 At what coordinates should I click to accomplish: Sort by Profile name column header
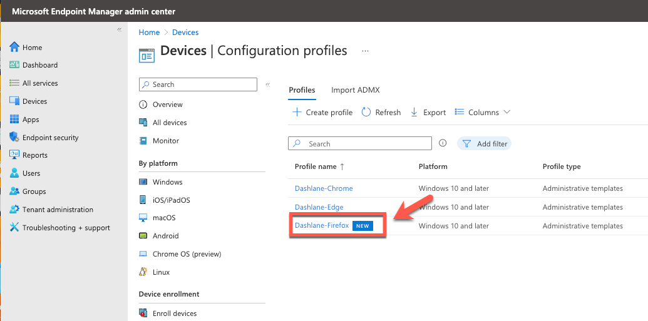319,166
